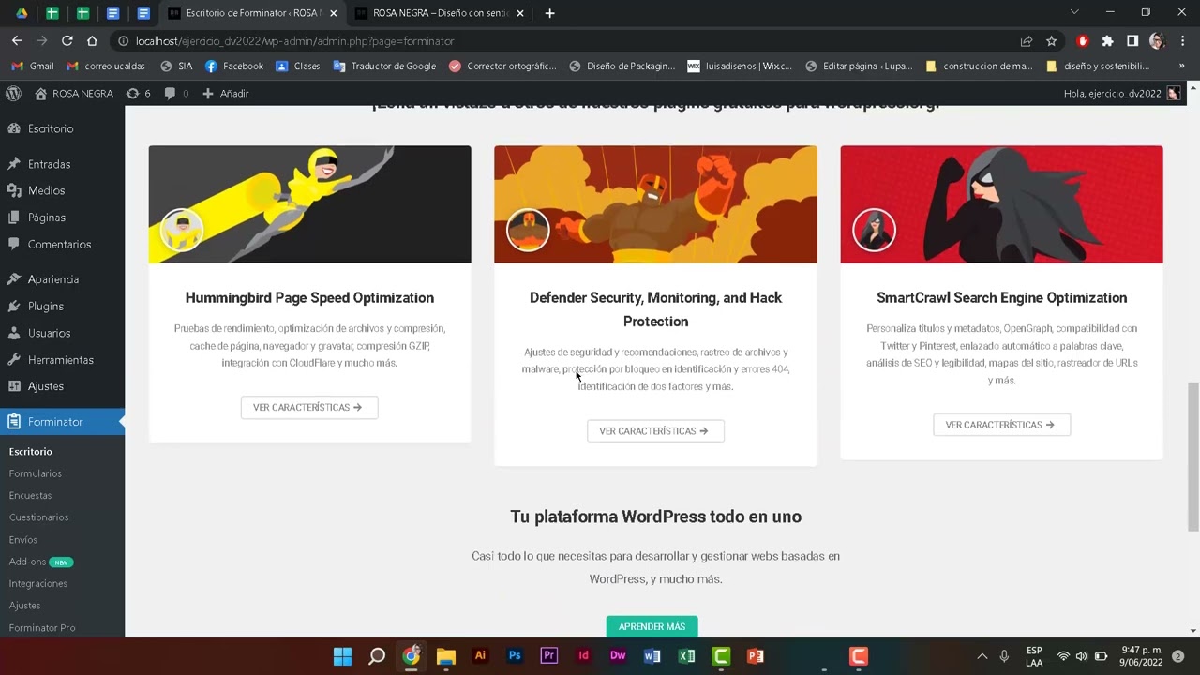Click the Aprender más green button

[x=652, y=626]
